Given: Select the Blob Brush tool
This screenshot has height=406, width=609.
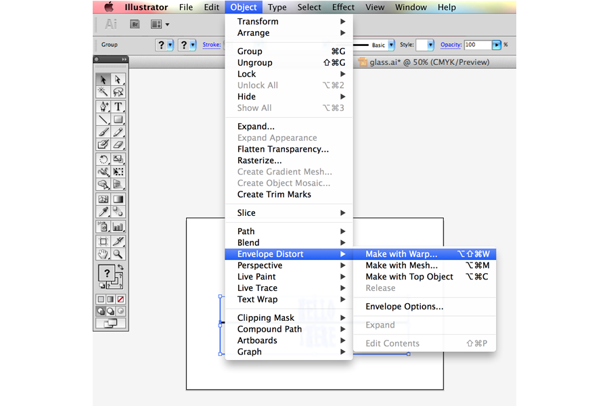Looking at the screenshot, I should click(104, 145).
